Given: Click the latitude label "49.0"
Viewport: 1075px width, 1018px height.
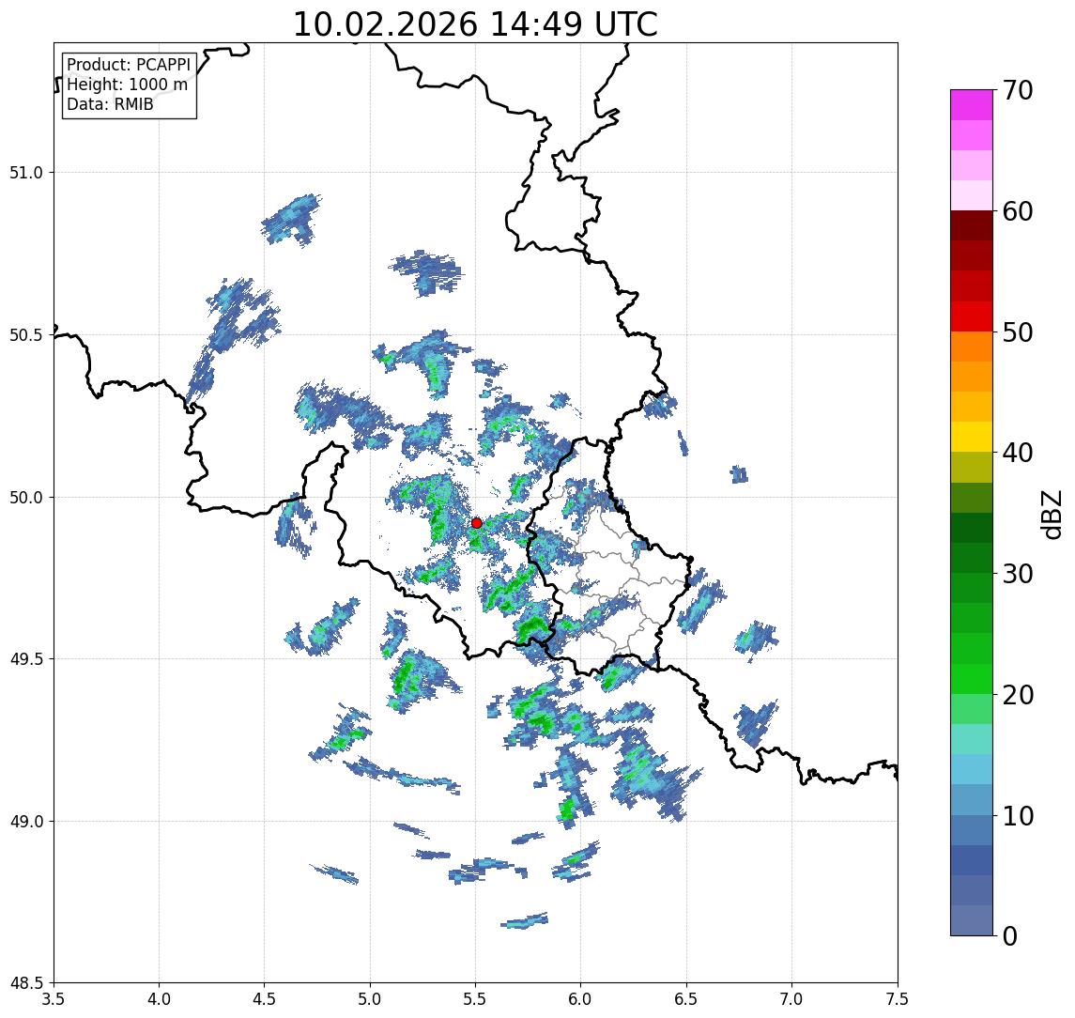Looking at the screenshot, I should 26,821.
